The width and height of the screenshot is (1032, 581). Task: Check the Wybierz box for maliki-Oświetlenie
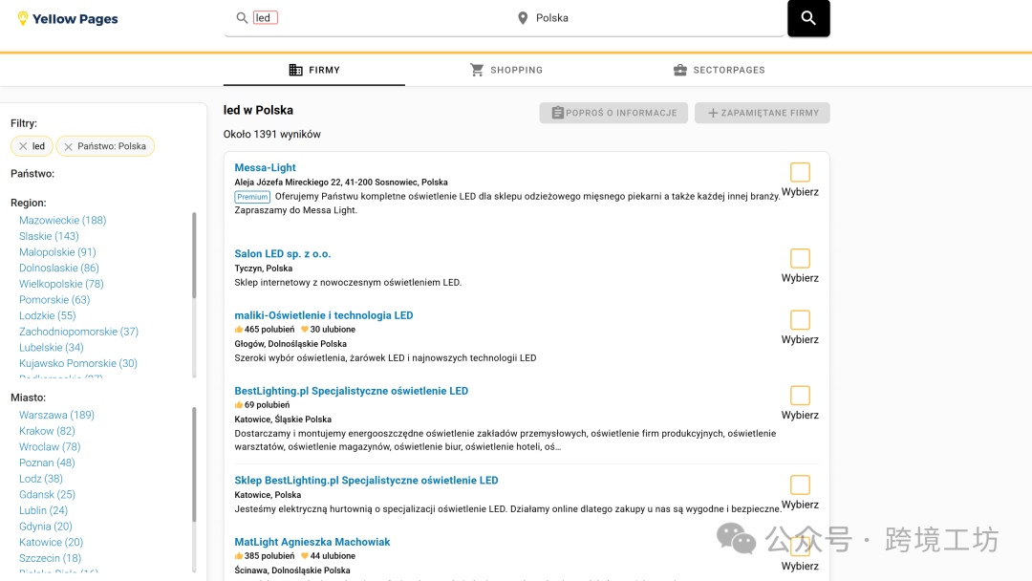(800, 320)
